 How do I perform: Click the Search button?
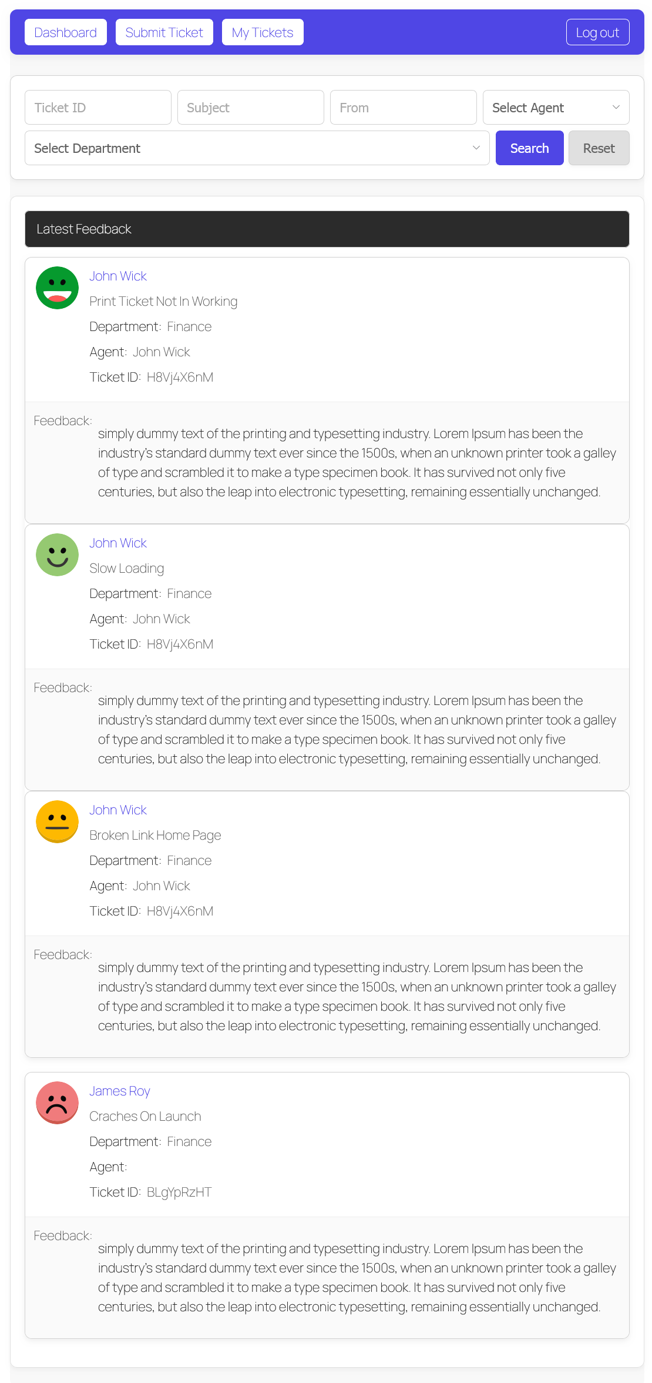pos(529,148)
